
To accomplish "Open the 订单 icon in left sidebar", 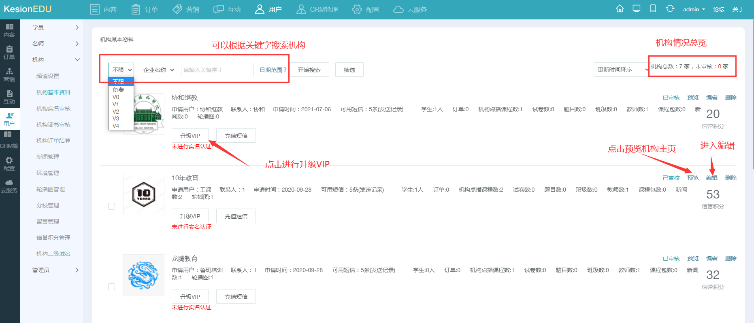I will point(9,49).
